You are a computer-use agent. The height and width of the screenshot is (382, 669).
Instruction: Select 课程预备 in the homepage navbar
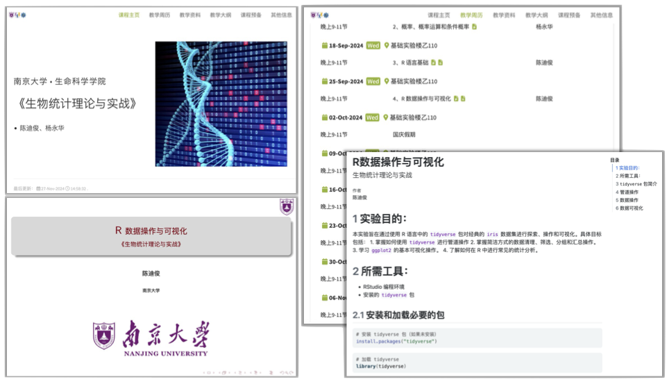(251, 15)
